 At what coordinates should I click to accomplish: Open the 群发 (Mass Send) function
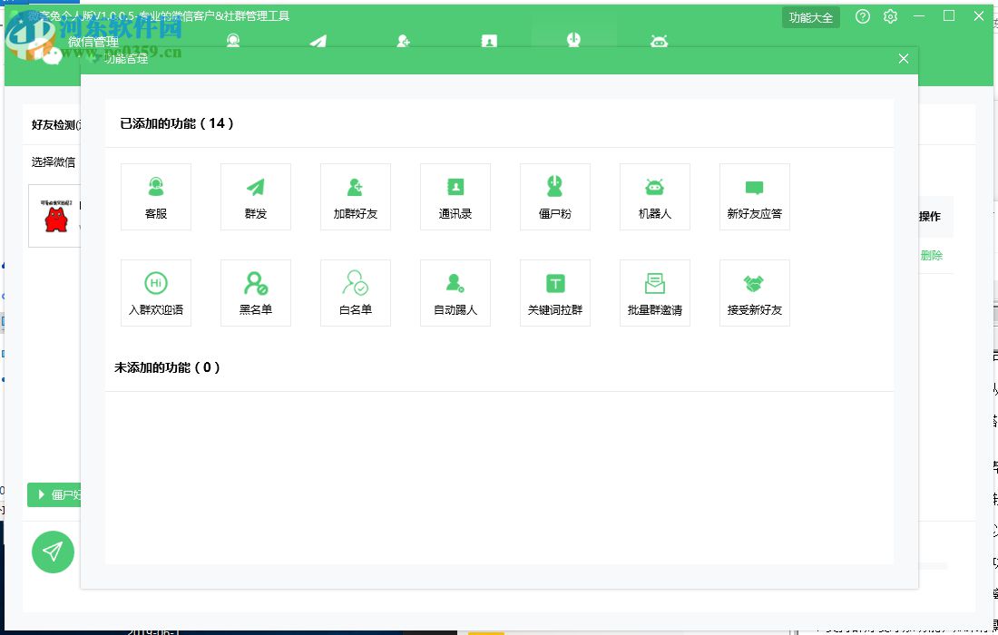point(255,196)
